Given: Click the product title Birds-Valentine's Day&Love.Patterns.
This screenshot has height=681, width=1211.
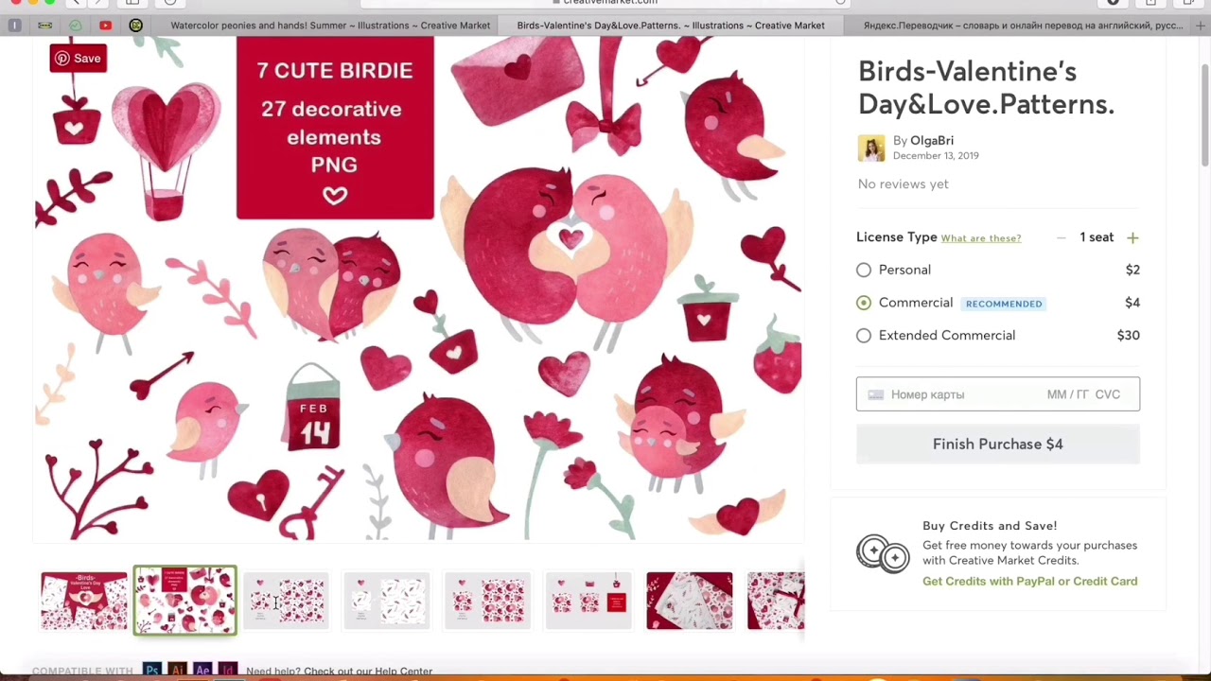Looking at the screenshot, I should 986,88.
